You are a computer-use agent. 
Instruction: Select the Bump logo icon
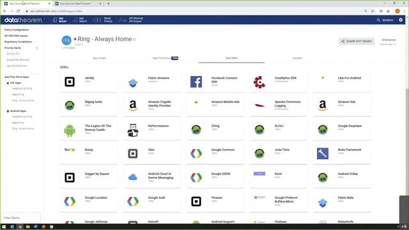pos(70,149)
